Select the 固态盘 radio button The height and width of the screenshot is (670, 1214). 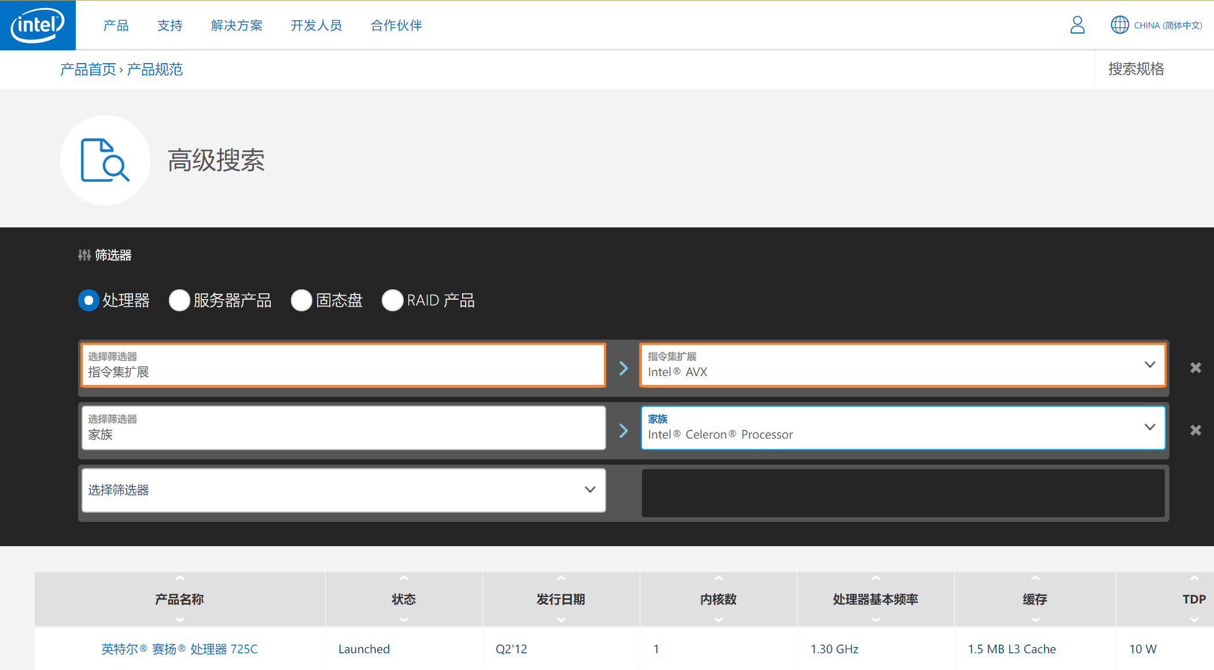(301, 300)
